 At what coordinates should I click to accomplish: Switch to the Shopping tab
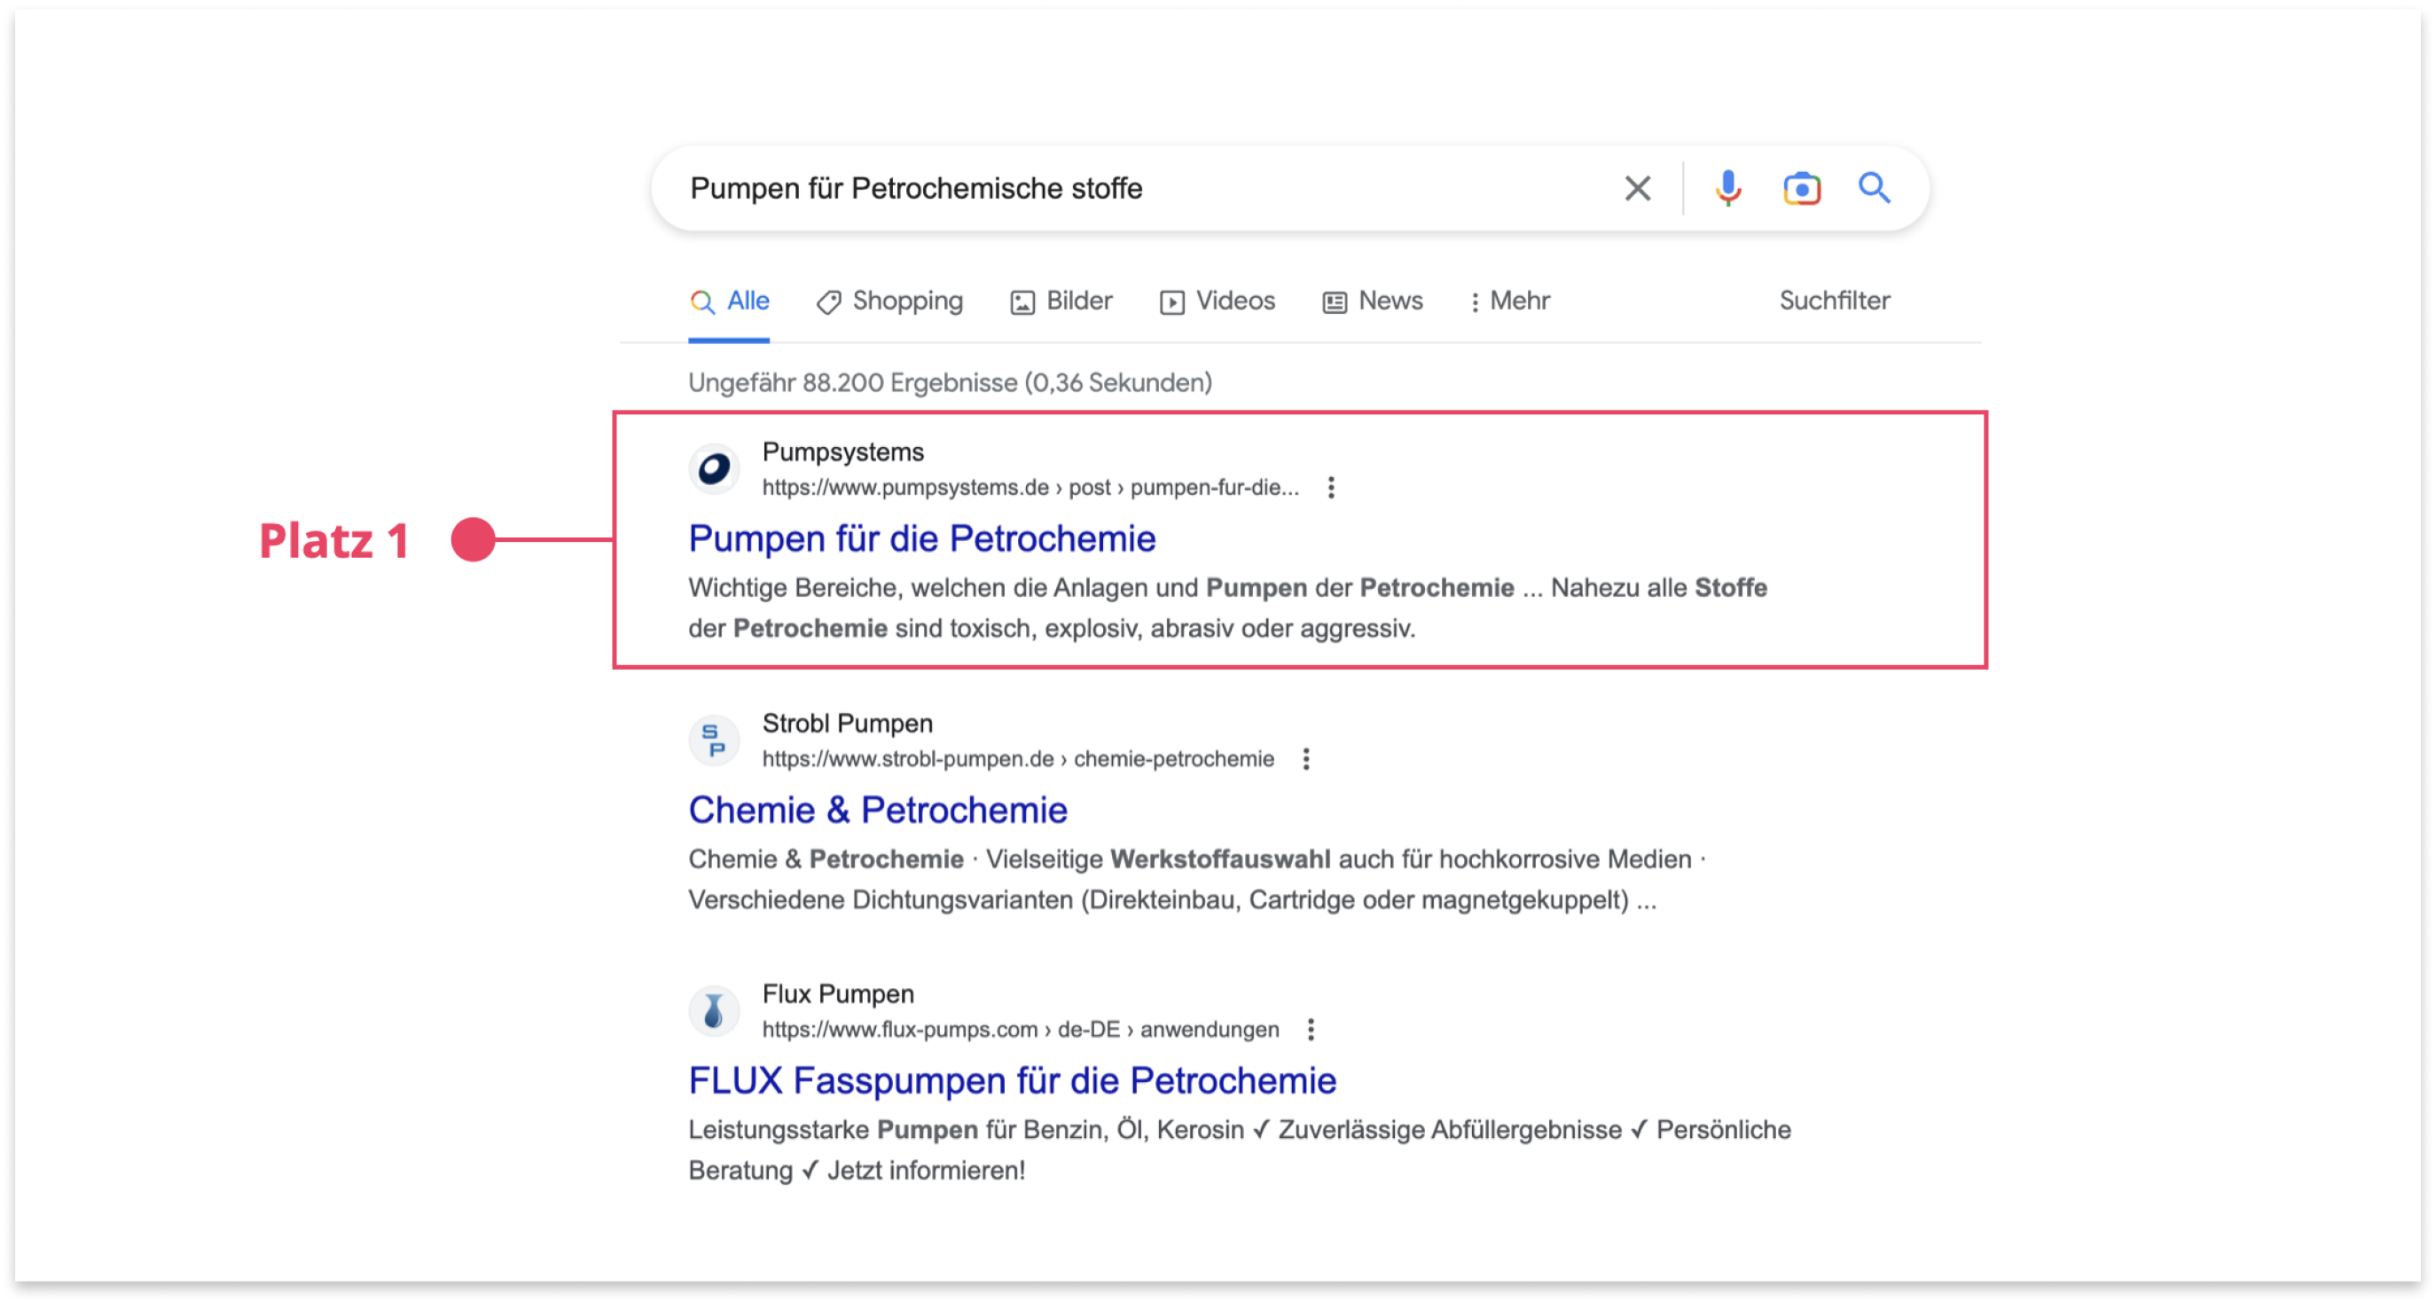tap(889, 301)
